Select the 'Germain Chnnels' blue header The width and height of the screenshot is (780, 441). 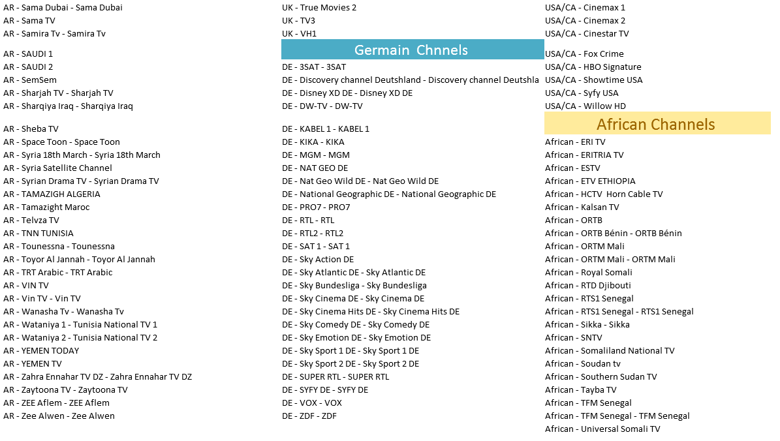413,50
